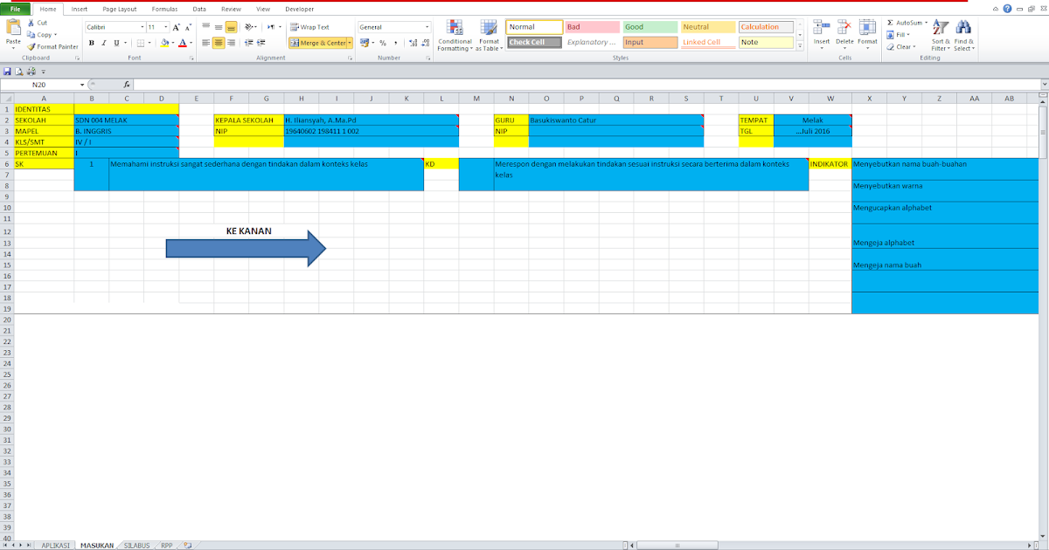The image size is (1049, 550).
Task: Apply the Bad cell style
Action: (591, 27)
